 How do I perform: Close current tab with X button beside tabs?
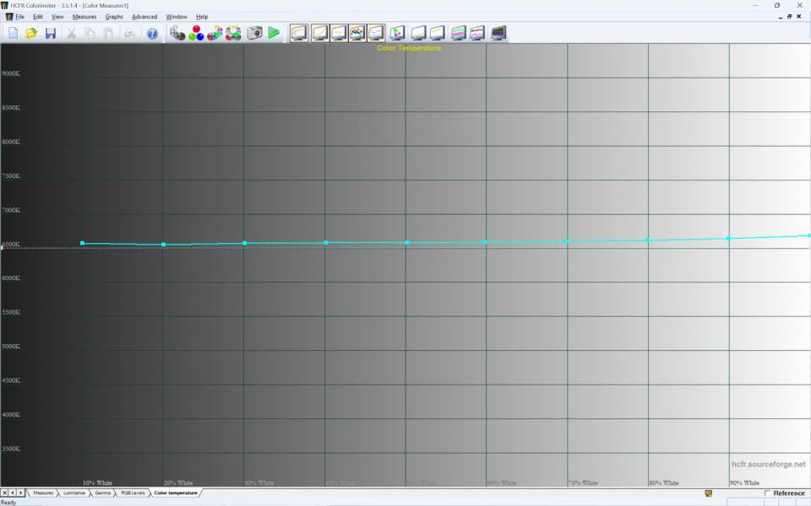point(4,493)
